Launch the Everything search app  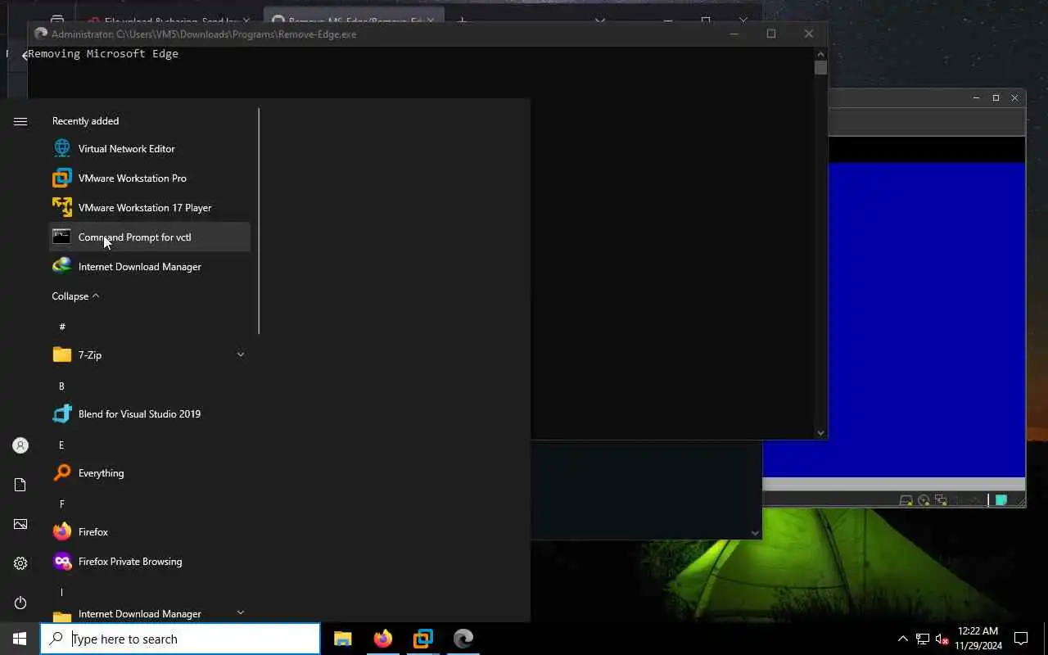tap(149, 473)
